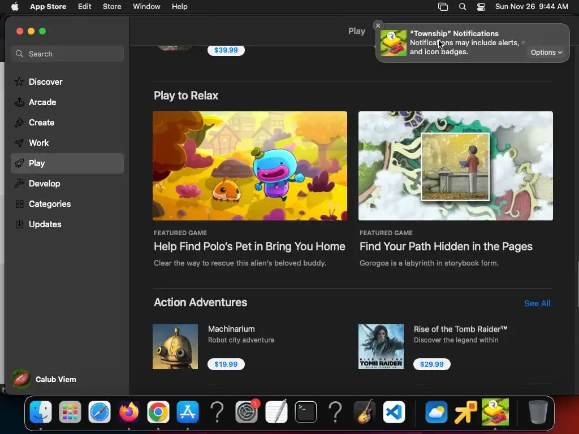Launch Firefox from the Dock
Viewport: 579px width, 434px height.
pos(129,412)
